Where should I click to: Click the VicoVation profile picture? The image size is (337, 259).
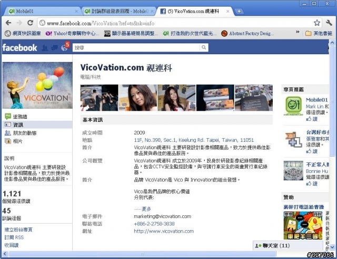(37, 85)
